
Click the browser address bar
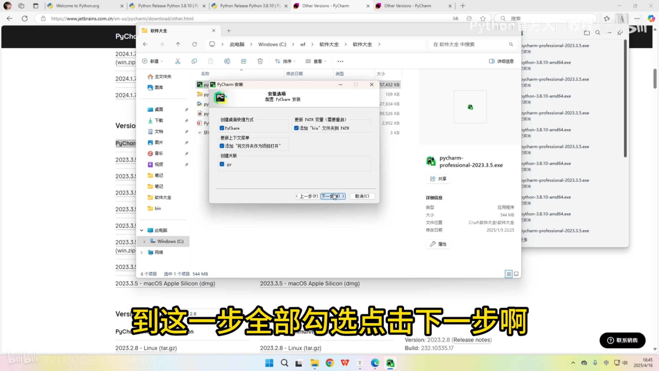(x=180, y=18)
